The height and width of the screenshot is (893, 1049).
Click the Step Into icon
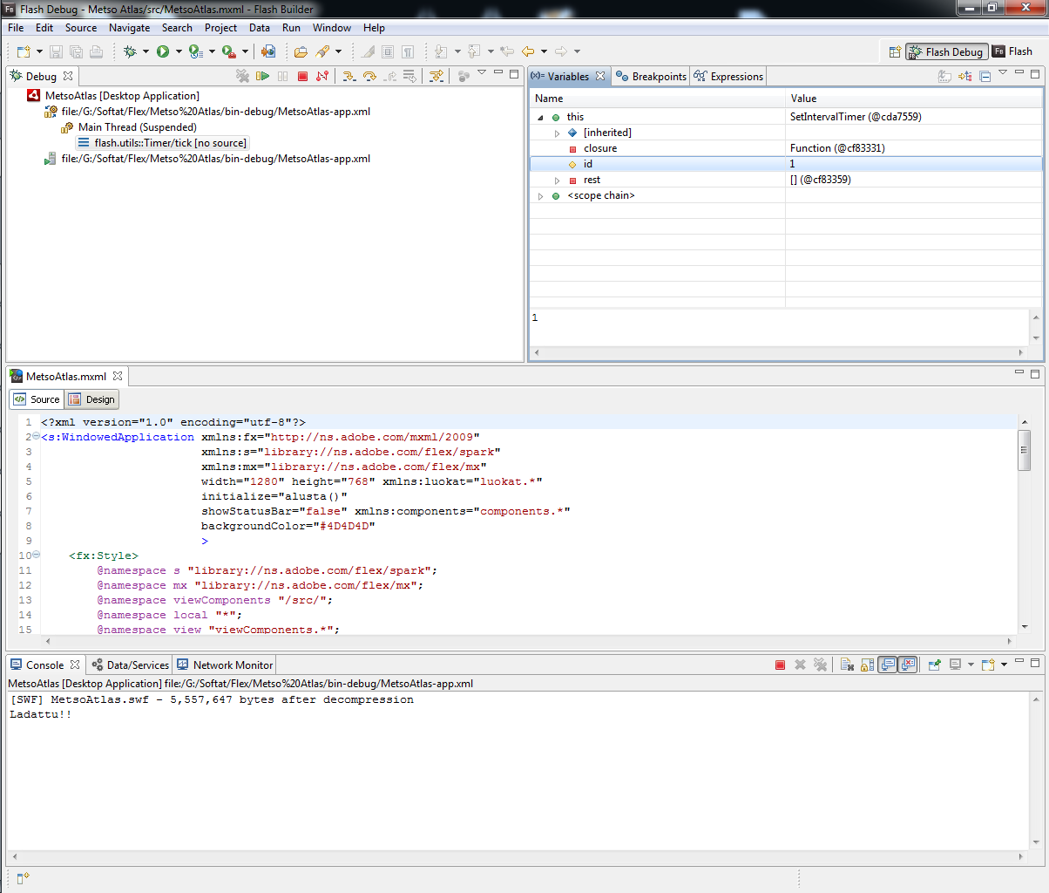point(349,76)
